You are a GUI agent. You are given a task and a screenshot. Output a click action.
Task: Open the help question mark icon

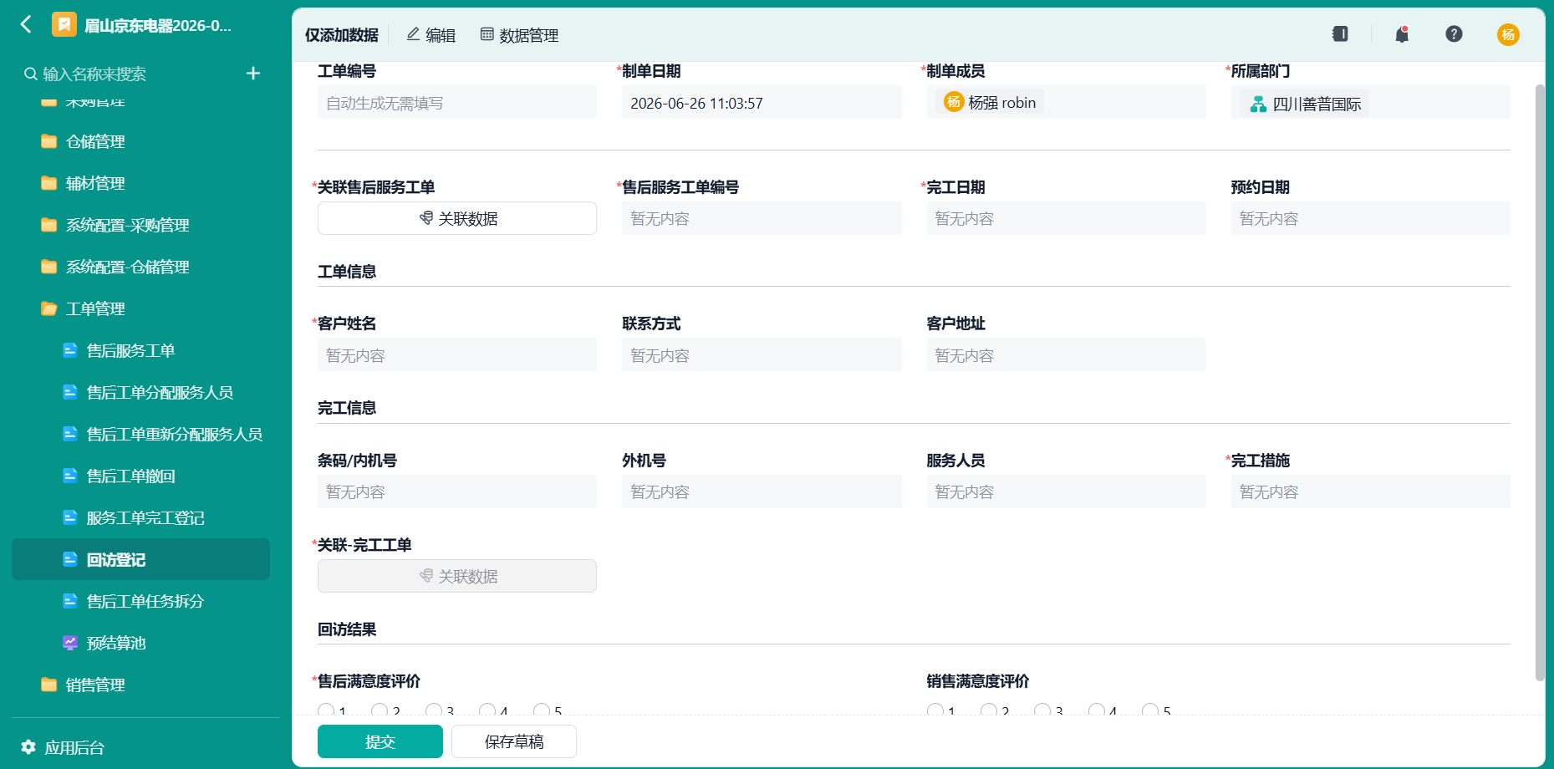pyautogui.click(x=1454, y=34)
